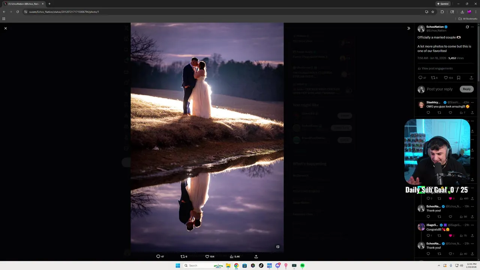Open the volume control in system tray
The width and height of the screenshot is (480, 270).
pos(461,265)
